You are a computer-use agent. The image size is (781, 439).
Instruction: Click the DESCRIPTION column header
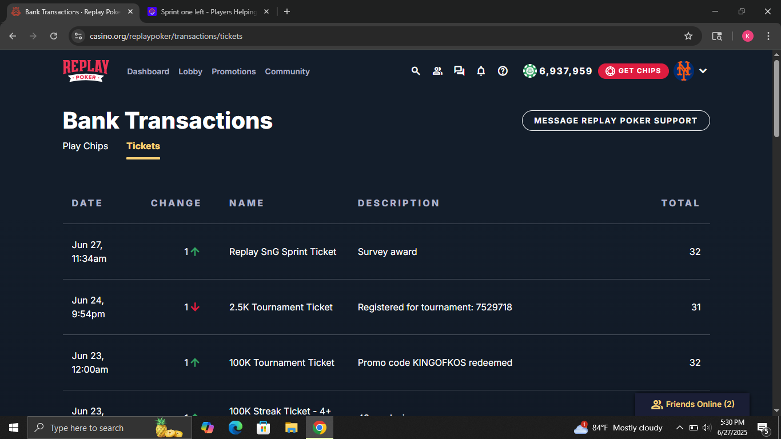(x=399, y=203)
